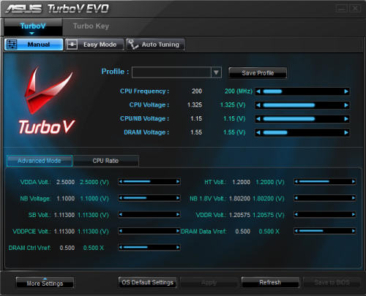Screen dimensions: 366x296
Task: Decrease NB 1.8V Volt with left arrow
Action: coord(296,198)
